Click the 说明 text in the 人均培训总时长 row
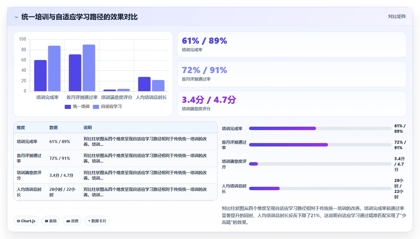The width and height of the screenshot is (420, 239). point(145,192)
